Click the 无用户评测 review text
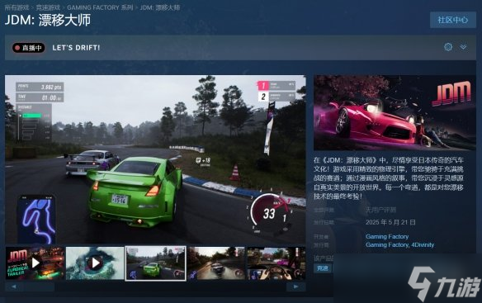This screenshot has height=303, width=482. [380, 210]
